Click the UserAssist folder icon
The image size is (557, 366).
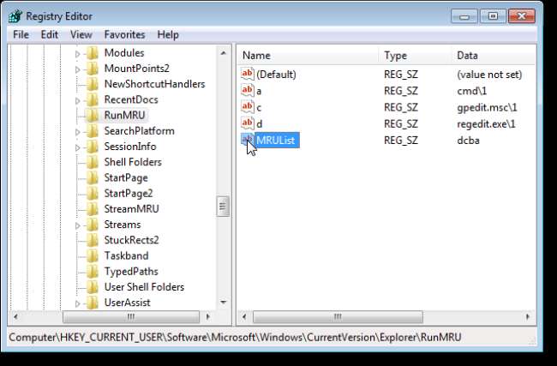tap(93, 303)
